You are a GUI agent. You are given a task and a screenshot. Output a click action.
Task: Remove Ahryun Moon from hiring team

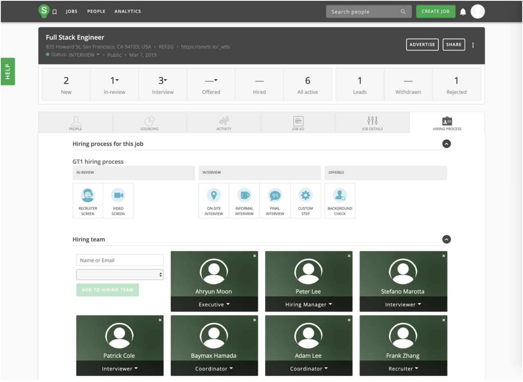[255, 256]
